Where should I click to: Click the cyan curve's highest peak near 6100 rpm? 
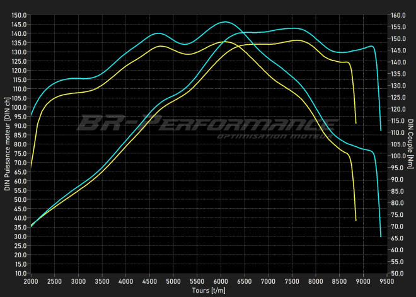(226, 22)
